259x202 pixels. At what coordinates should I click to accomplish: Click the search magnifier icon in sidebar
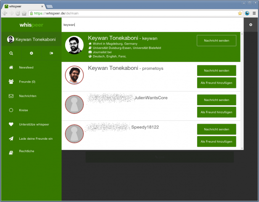11,53
